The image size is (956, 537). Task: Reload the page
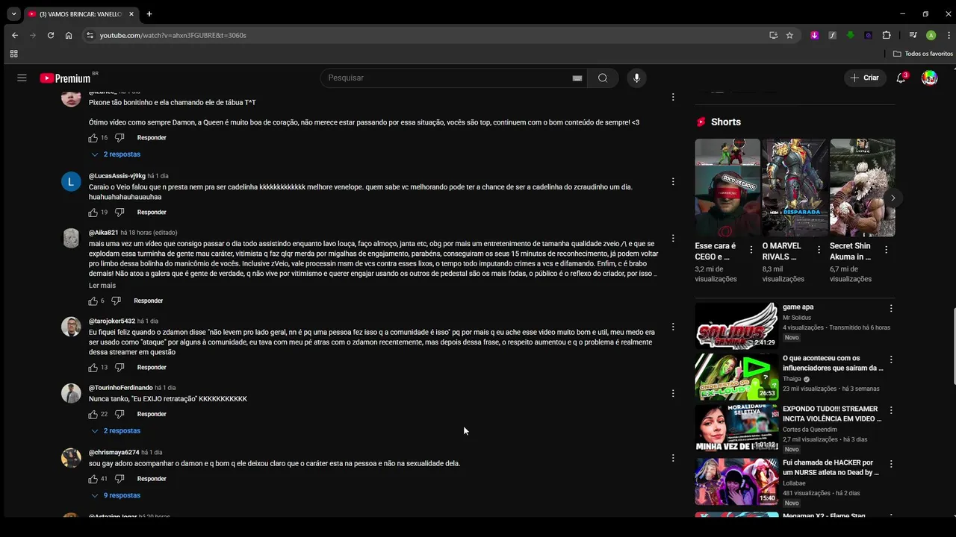pos(51,35)
